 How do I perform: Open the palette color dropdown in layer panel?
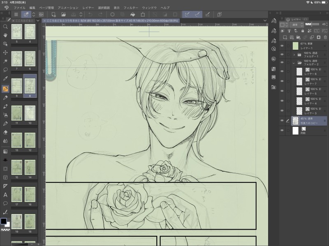(284, 25)
